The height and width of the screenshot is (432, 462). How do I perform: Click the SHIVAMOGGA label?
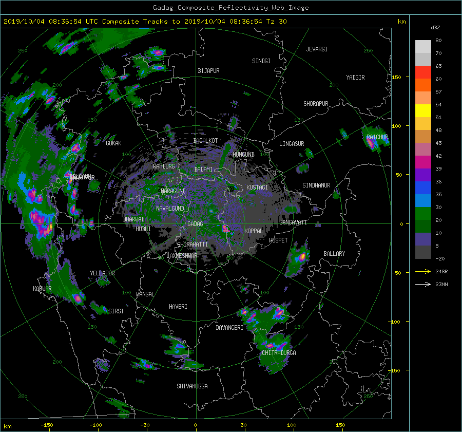192,386
